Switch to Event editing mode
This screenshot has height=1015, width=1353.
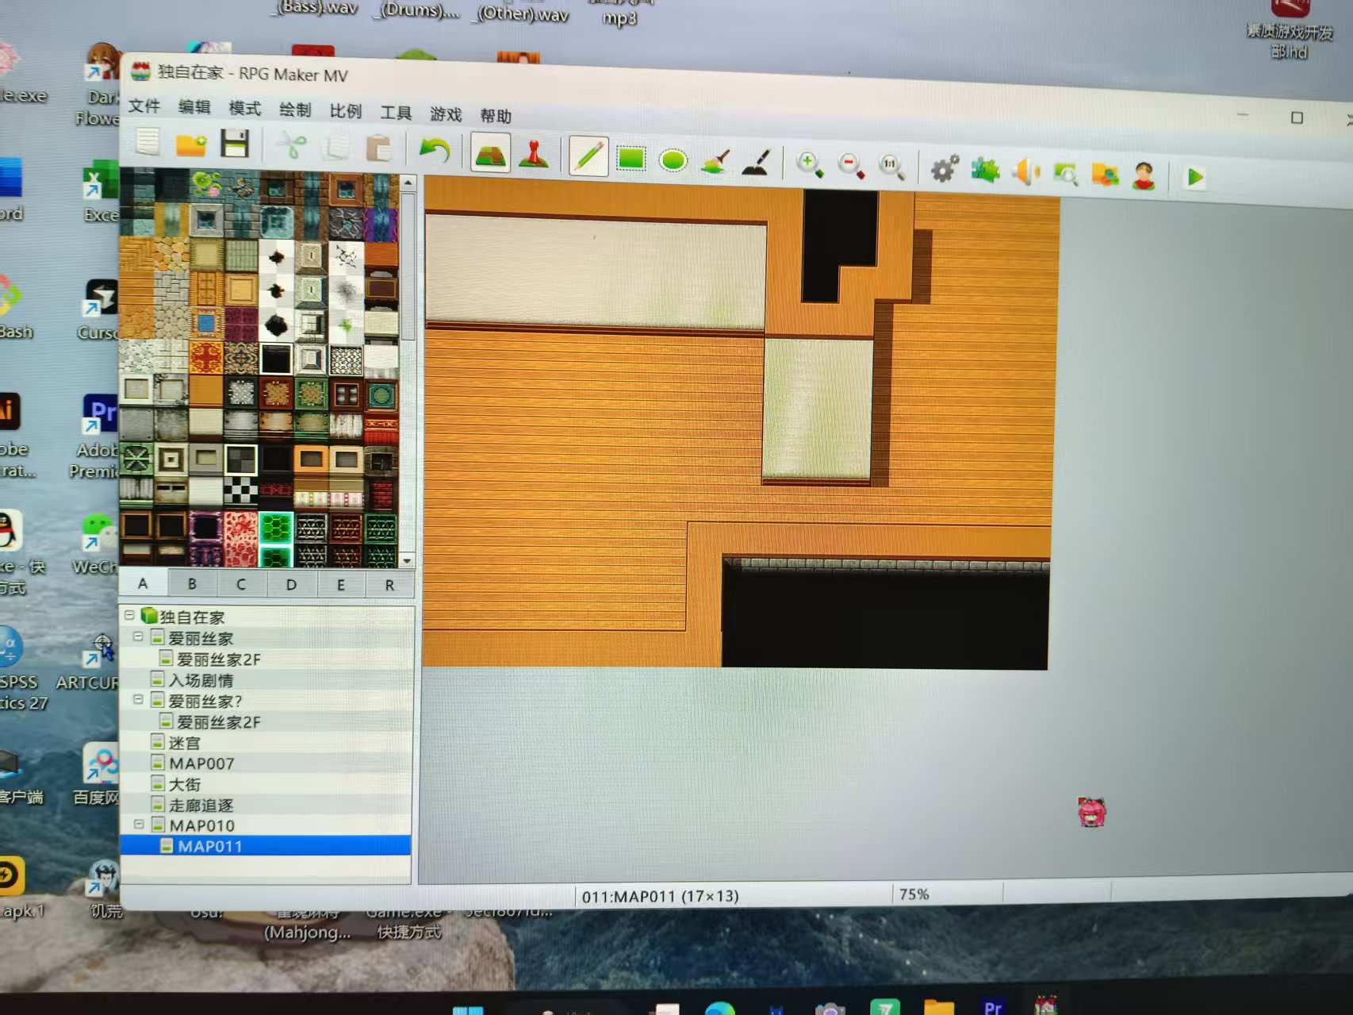click(x=534, y=153)
